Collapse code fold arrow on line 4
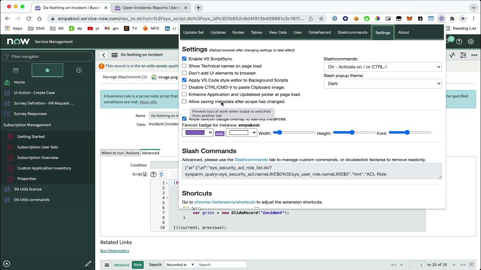Viewport: 481px width, 270px height. (x=167, y=198)
